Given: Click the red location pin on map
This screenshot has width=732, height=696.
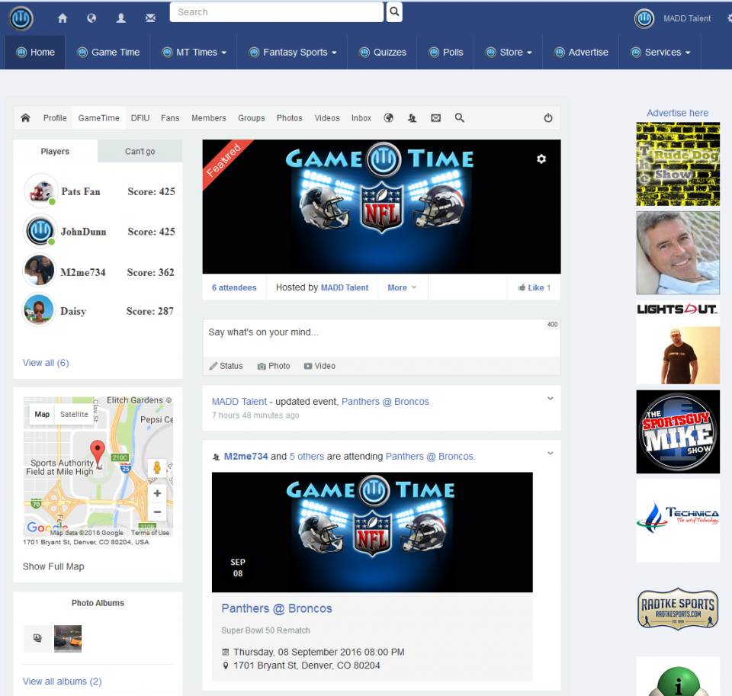Looking at the screenshot, I should pos(97,452).
